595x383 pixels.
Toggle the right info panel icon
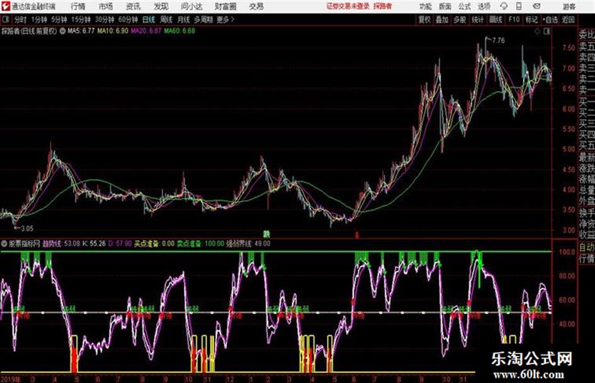547,31
